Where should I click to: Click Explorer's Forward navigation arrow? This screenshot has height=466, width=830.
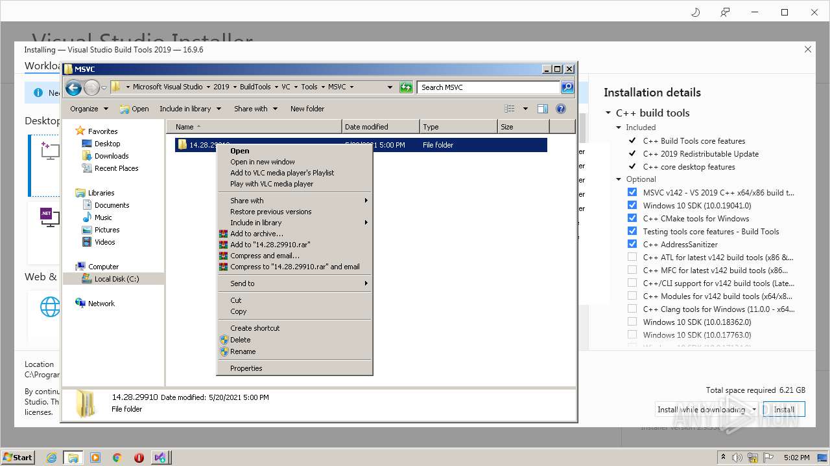click(x=91, y=87)
